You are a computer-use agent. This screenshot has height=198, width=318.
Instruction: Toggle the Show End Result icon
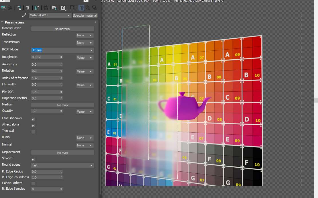coord(81,8)
